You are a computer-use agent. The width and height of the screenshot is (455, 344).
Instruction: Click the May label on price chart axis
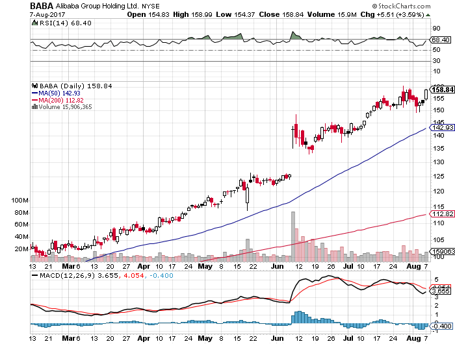[205, 266]
